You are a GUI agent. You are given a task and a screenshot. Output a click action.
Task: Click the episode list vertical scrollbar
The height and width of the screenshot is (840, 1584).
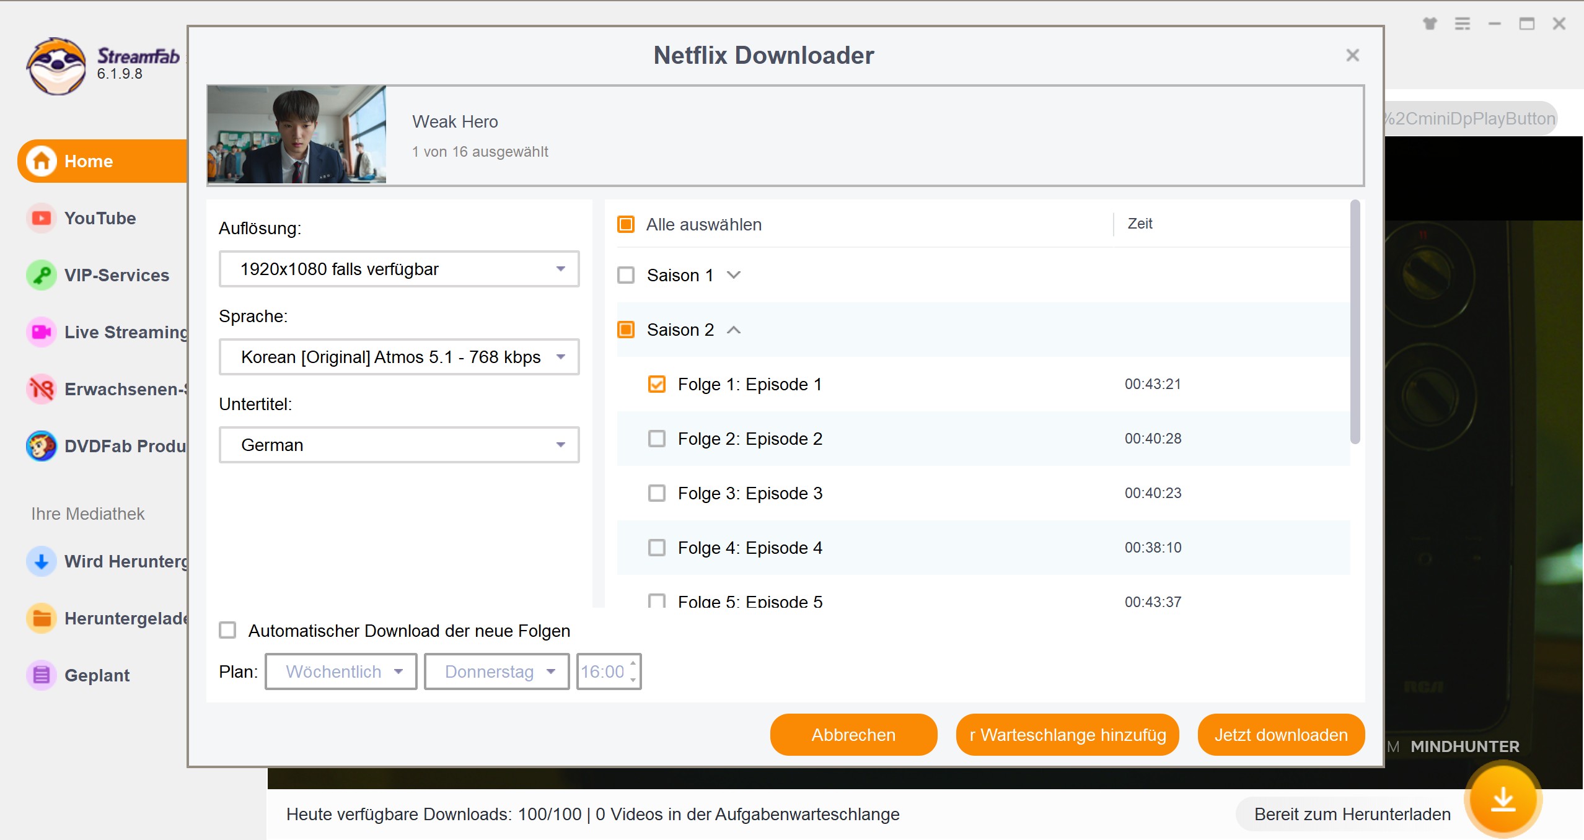[1355, 322]
